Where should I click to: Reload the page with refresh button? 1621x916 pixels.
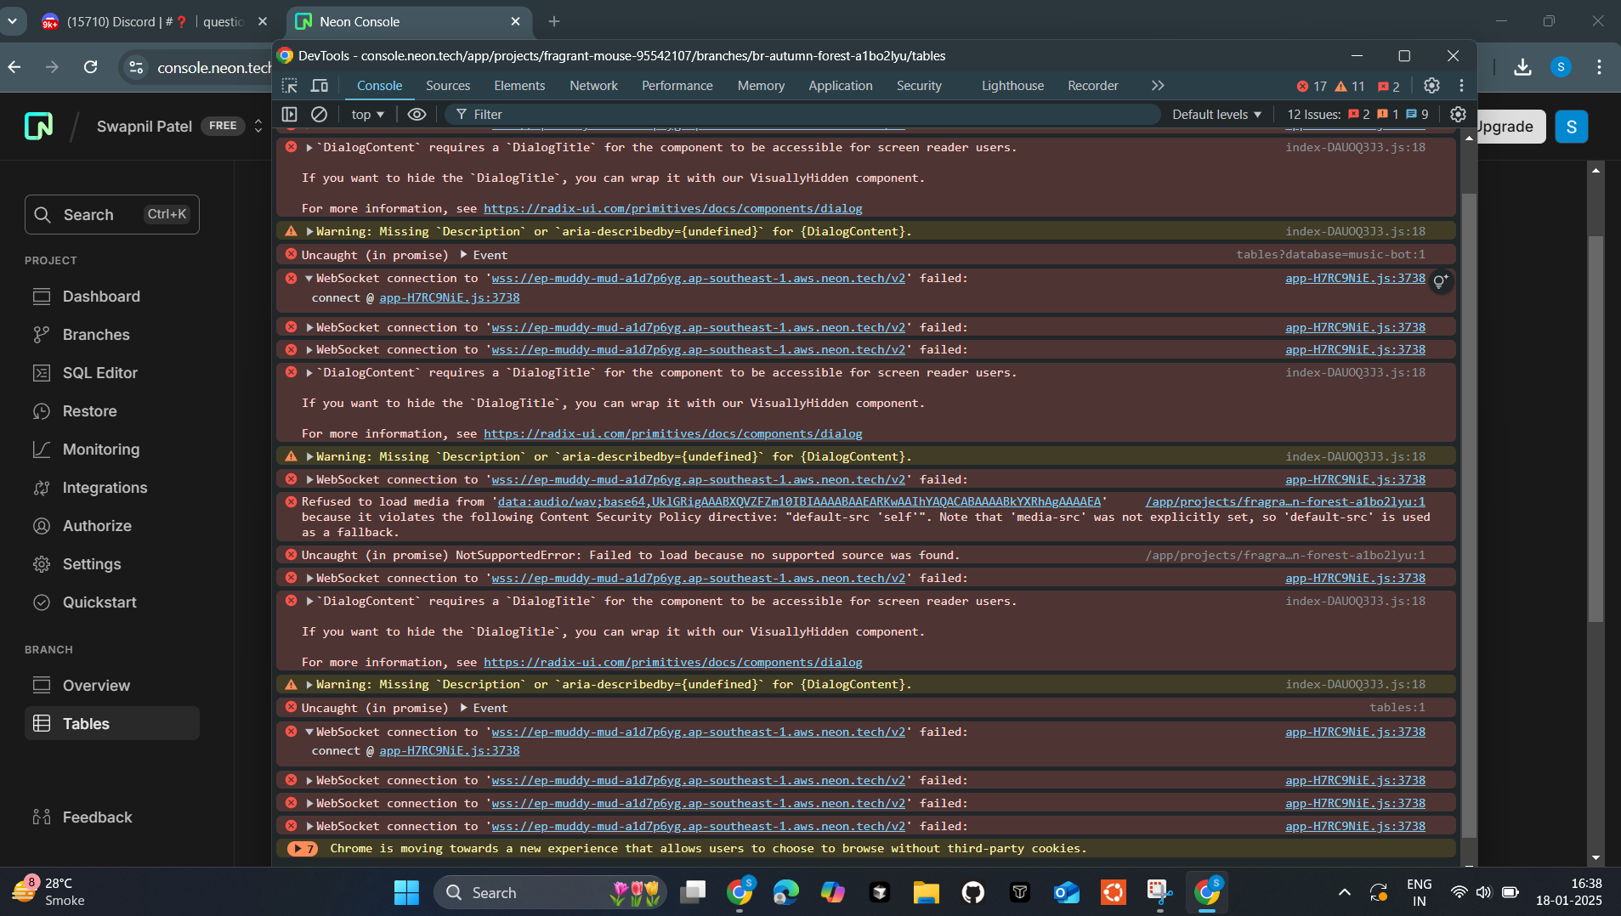tap(91, 67)
